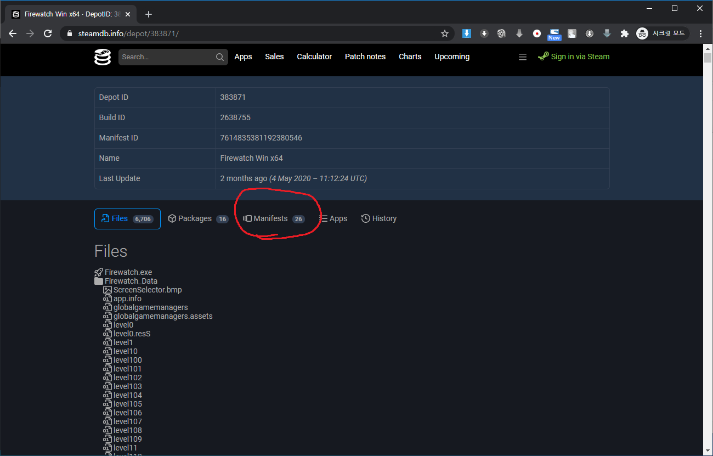This screenshot has width=713, height=456.
Task: Click the Firewatch_Data folder icon
Action: (x=99, y=281)
